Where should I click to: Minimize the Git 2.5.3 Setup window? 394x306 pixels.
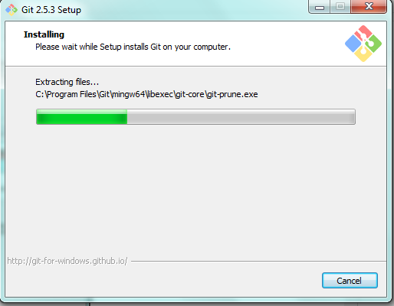[x=320, y=7]
